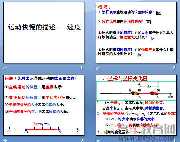Select the title slide 运动快慢的描述 速度
The image size is (180, 142).
pyautogui.click(x=44, y=32)
